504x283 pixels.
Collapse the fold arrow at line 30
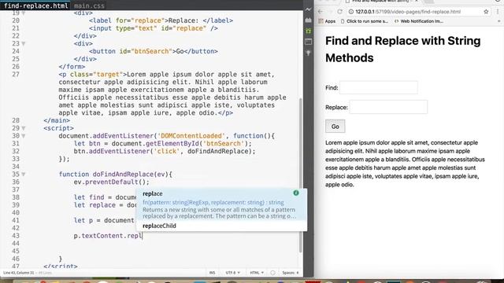click(x=24, y=136)
